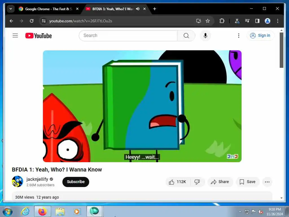Click the scrollbar down arrow
The height and width of the screenshot is (217, 289).
(x=281, y=198)
